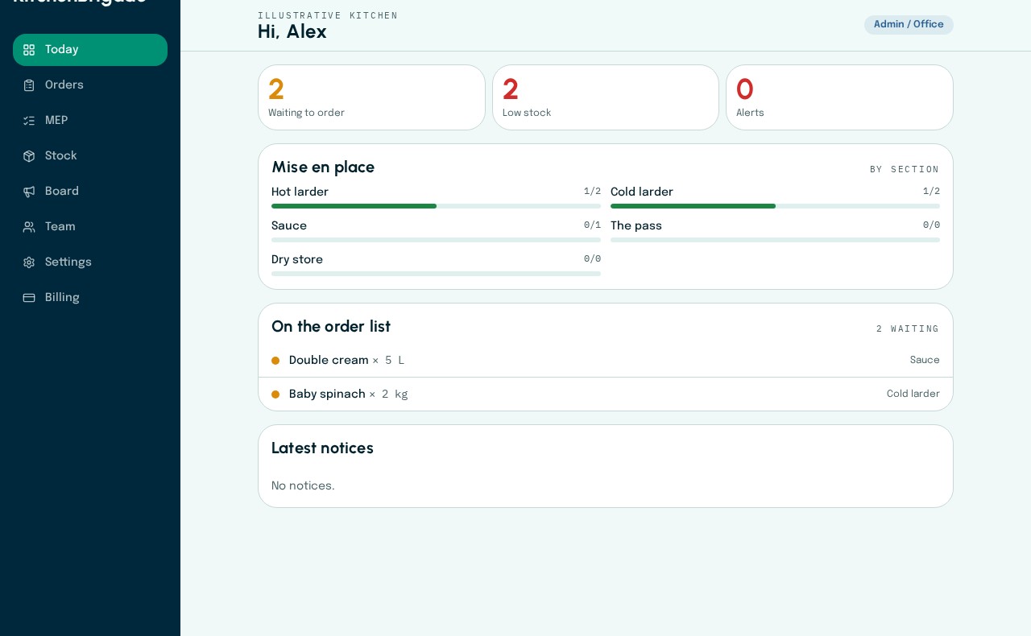Click the On the order list heading
The image size is (1031, 636).
[x=331, y=327]
